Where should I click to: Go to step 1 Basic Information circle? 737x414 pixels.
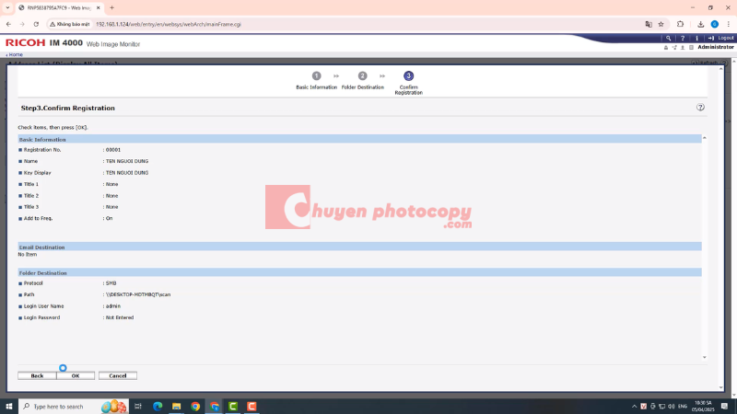316,76
